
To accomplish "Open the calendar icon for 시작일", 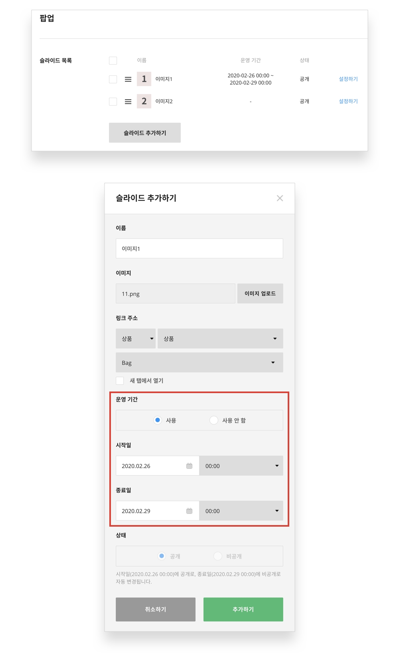I will [189, 466].
